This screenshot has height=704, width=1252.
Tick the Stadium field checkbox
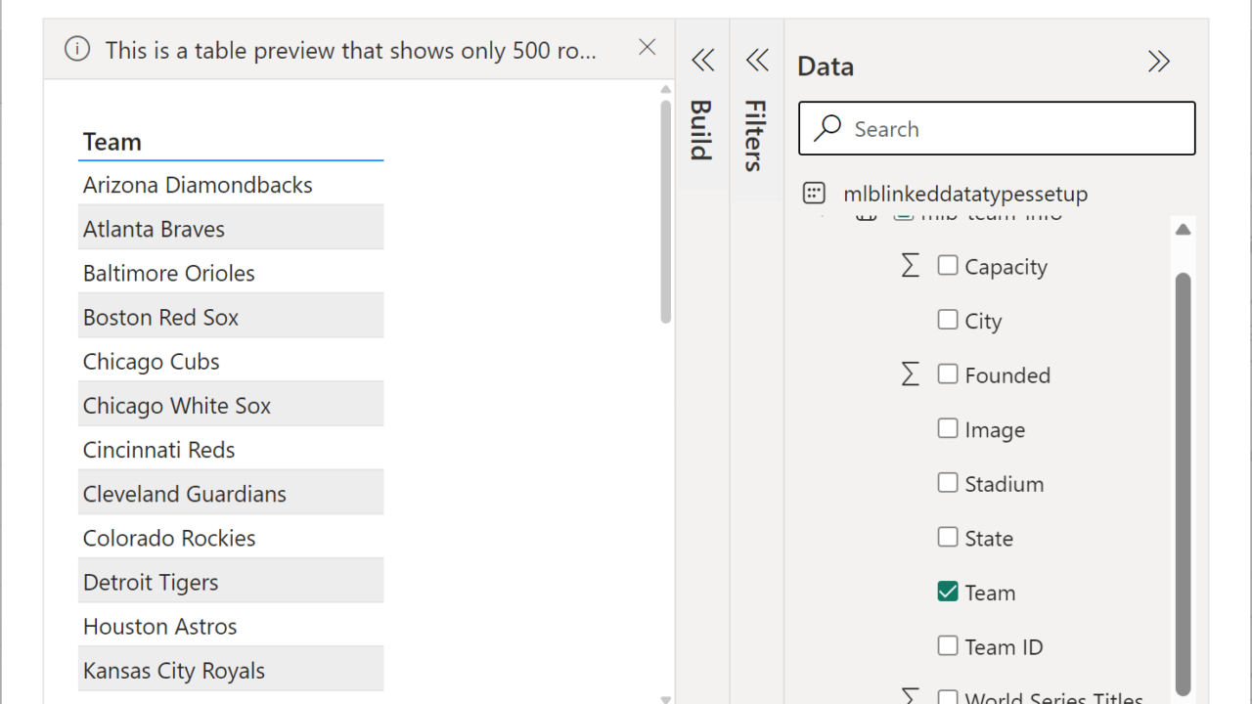[947, 483]
